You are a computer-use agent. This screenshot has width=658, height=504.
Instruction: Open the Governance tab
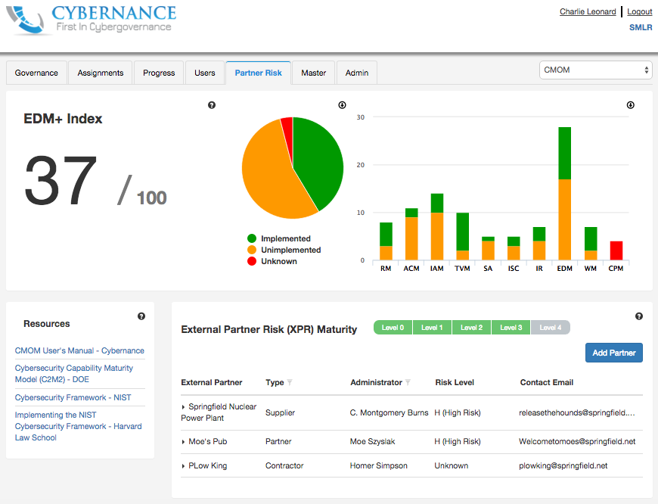36,73
